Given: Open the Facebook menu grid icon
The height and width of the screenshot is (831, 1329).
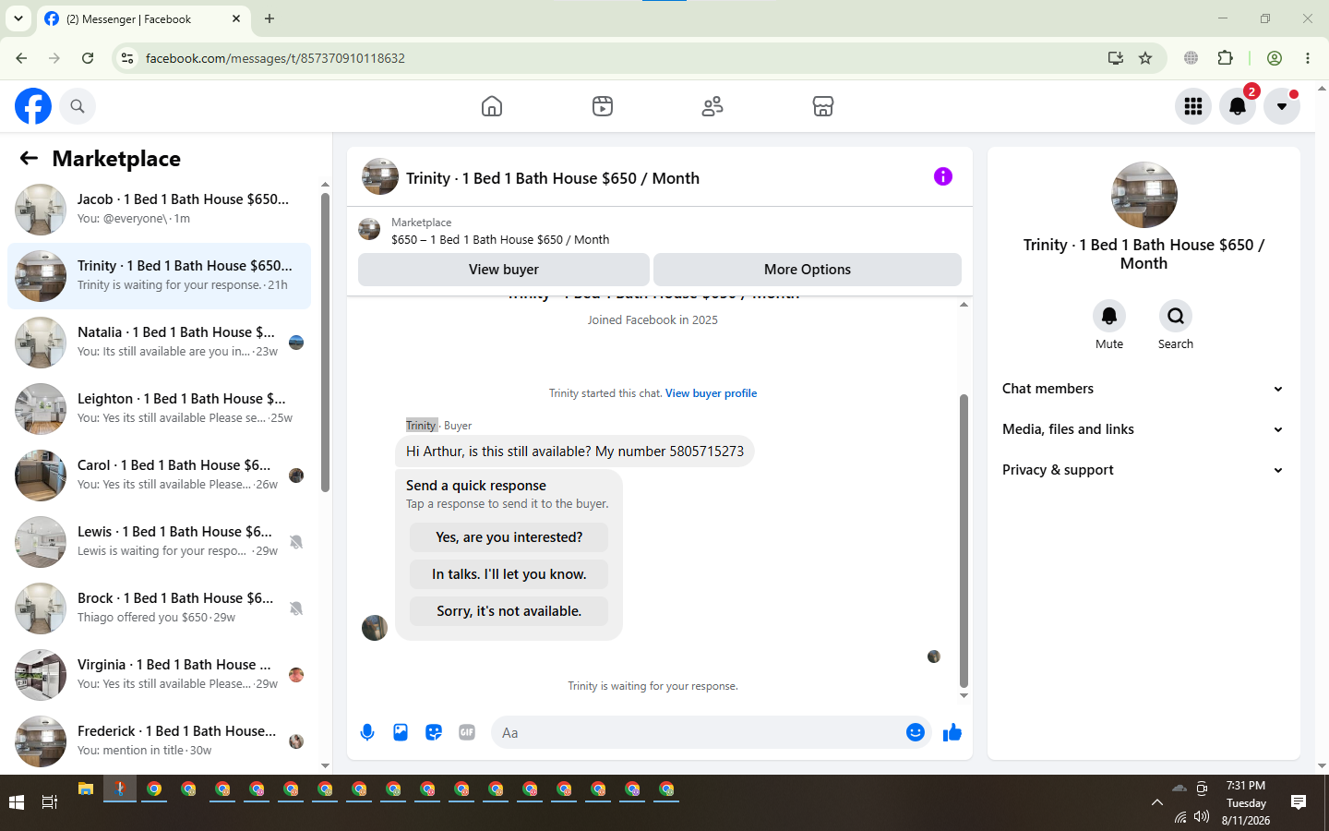Looking at the screenshot, I should tap(1193, 106).
